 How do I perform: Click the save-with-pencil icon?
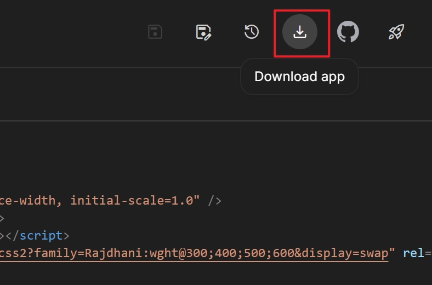203,32
